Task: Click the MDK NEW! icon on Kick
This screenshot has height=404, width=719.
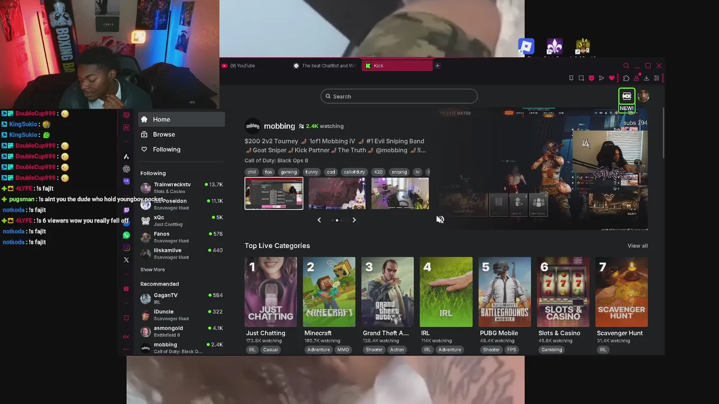Action: 627,99
